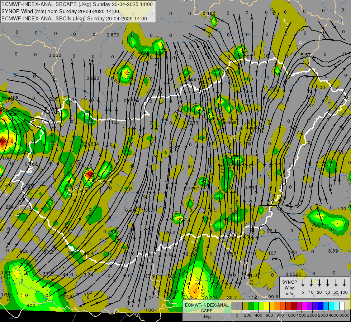The width and height of the screenshot is (351, 322).
Task: Click the '76.3' value on the map
Action: tap(232, 275)
